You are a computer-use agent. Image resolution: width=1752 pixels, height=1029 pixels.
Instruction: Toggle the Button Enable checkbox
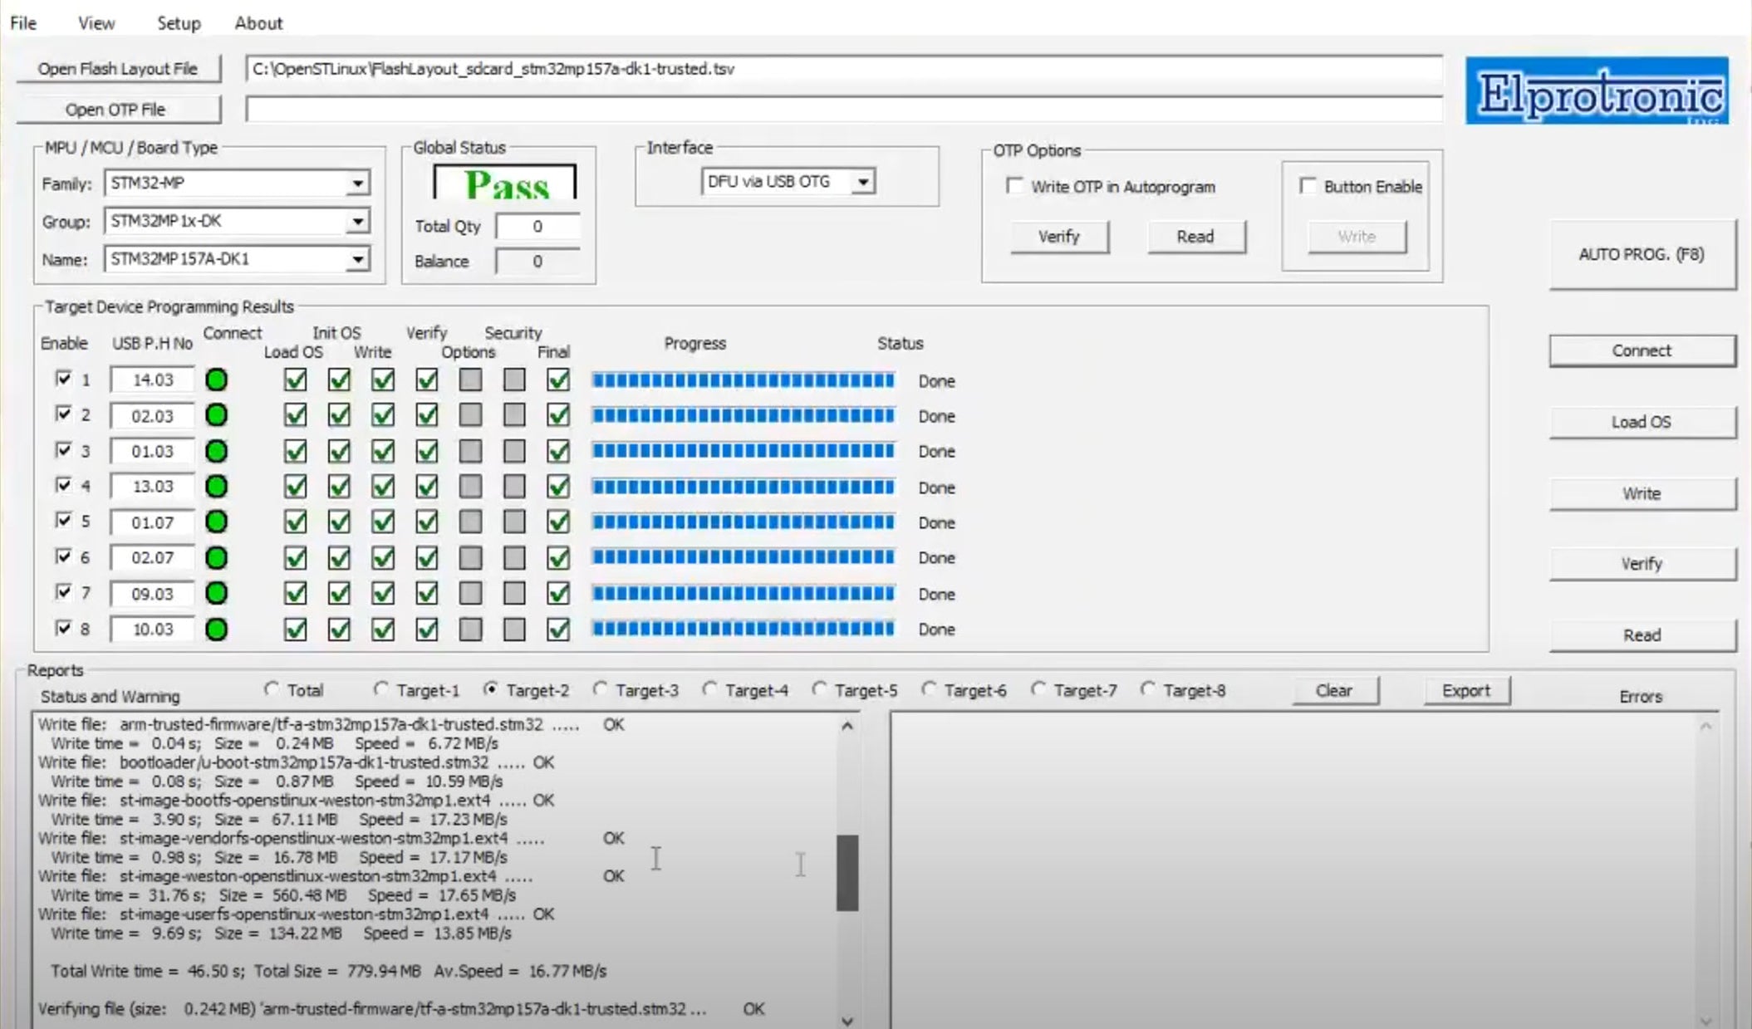pos(1308,185)
